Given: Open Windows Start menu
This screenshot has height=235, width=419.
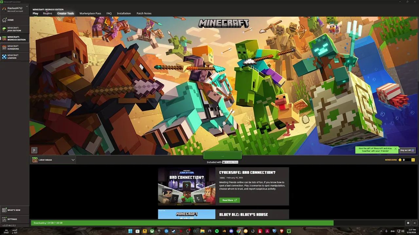Looking at the screenshot, I should [130, 231].
